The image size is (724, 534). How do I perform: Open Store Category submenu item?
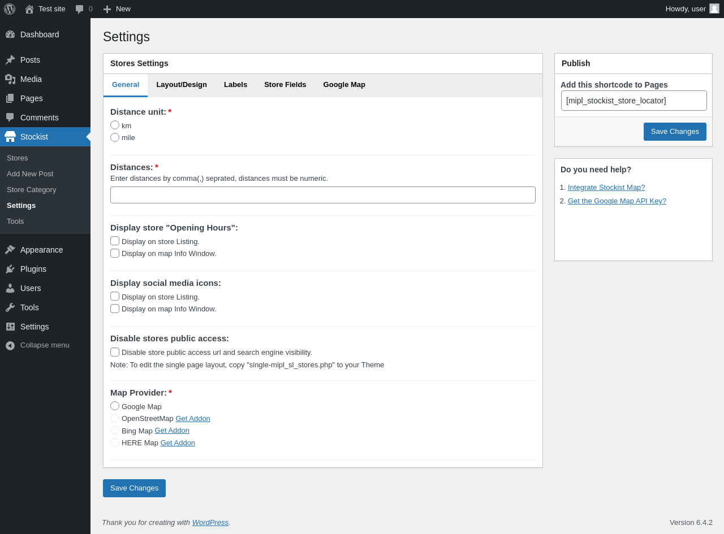(x=32, y=190)
